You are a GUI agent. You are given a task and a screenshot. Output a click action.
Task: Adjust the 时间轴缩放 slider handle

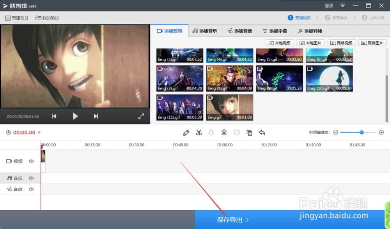pyautogui.click(x=362, y=132)
